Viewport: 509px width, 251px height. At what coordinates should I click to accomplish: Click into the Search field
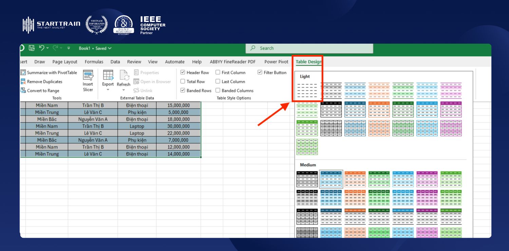click(x=309, y=48)
